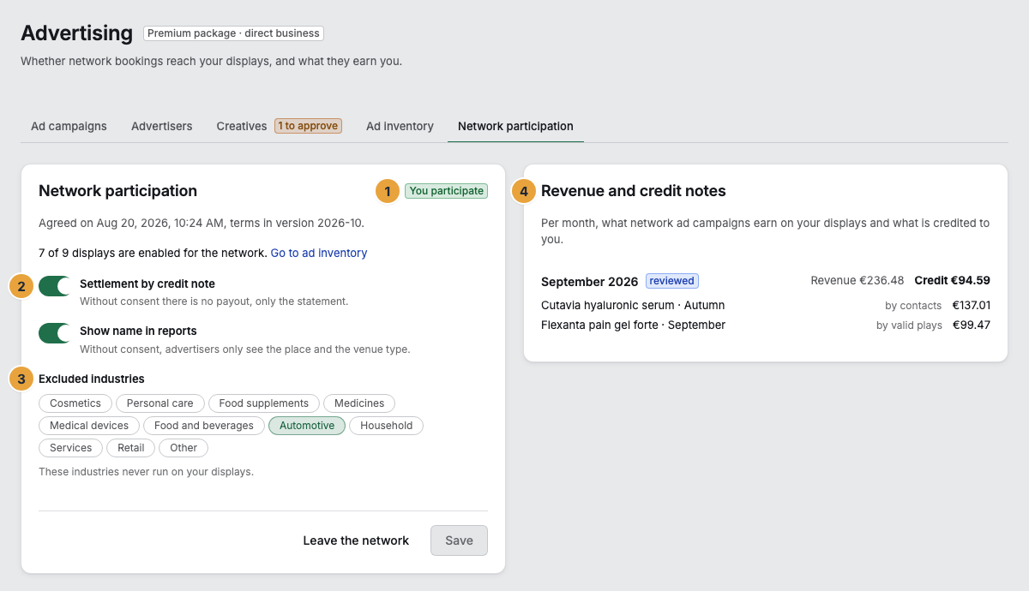Toggle the Household industry chip
Screen dimensions: 1029x591
click(386, 426)
